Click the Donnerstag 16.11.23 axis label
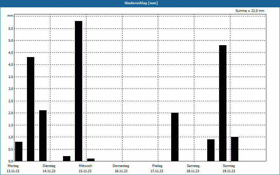The image size is (280, 175). coord(121,168)
